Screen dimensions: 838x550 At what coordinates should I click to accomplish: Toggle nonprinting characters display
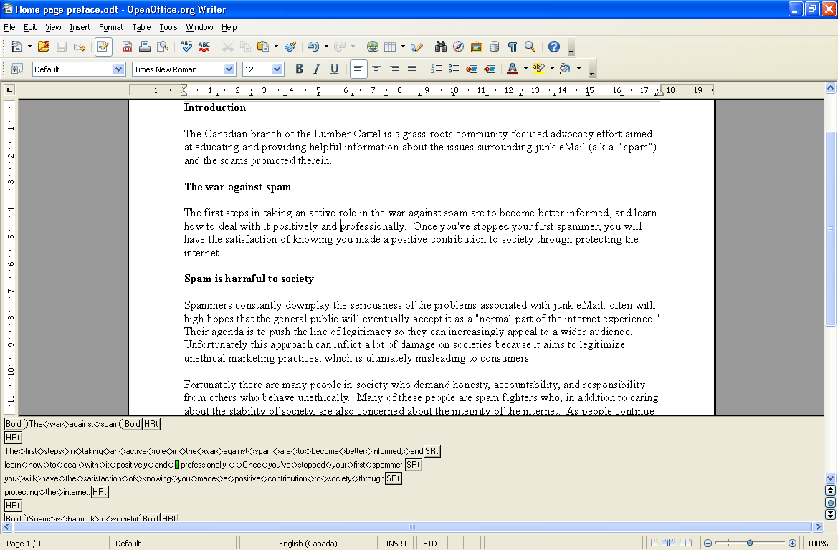pos(512,46)
